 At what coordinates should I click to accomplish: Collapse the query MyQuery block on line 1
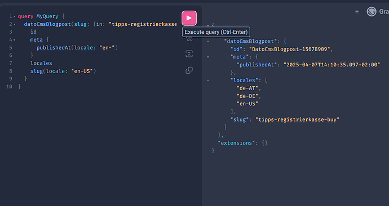coord(15,16)
